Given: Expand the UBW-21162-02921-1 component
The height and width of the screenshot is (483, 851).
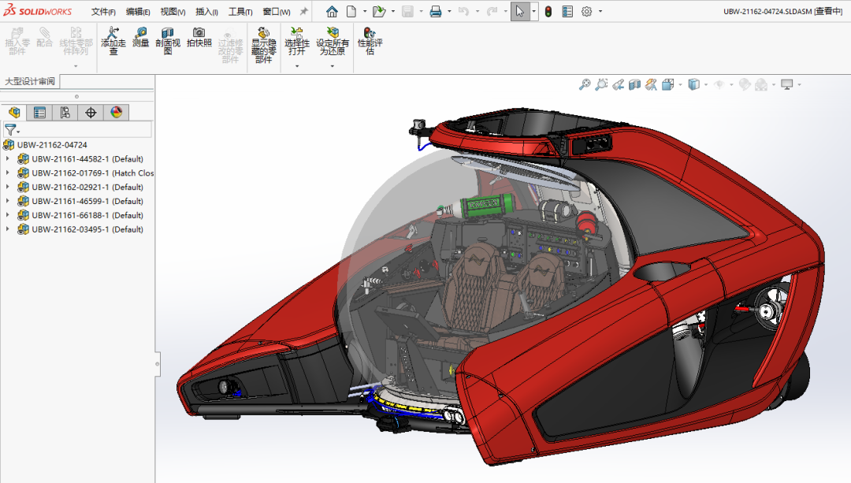Looking at the screenshot, I should 8,188.
